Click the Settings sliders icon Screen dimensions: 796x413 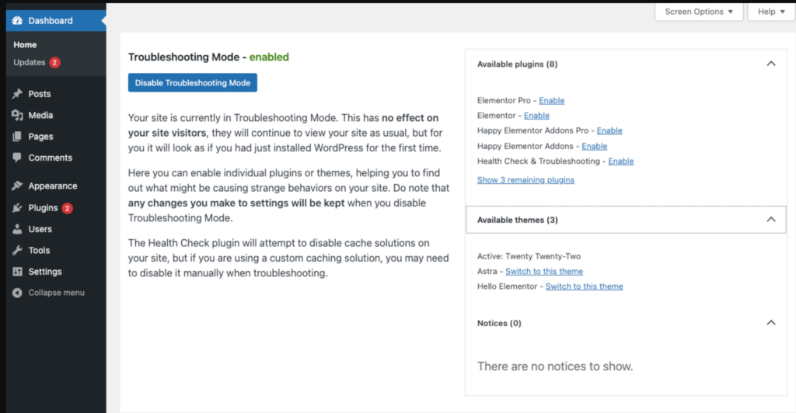[x=17, y=272]
